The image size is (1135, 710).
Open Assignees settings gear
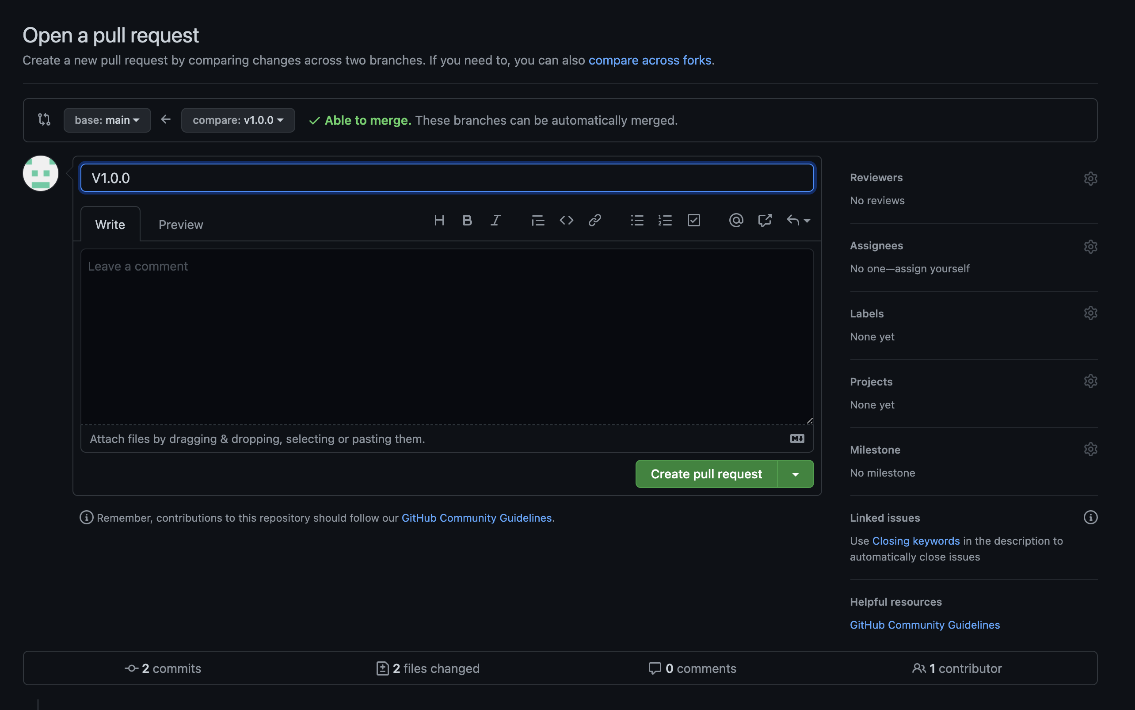point(1090,247)
